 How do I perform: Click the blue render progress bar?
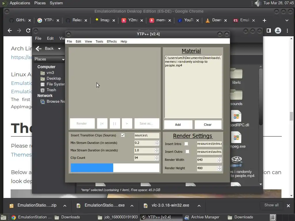[x=115, y=168]
